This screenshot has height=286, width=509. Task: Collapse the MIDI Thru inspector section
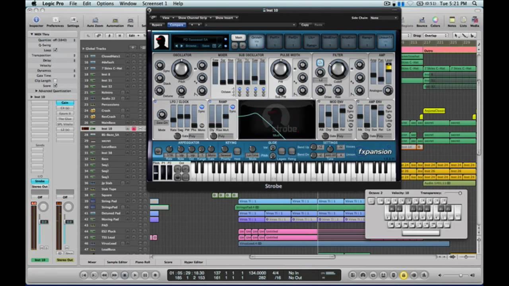coord(32,35)
